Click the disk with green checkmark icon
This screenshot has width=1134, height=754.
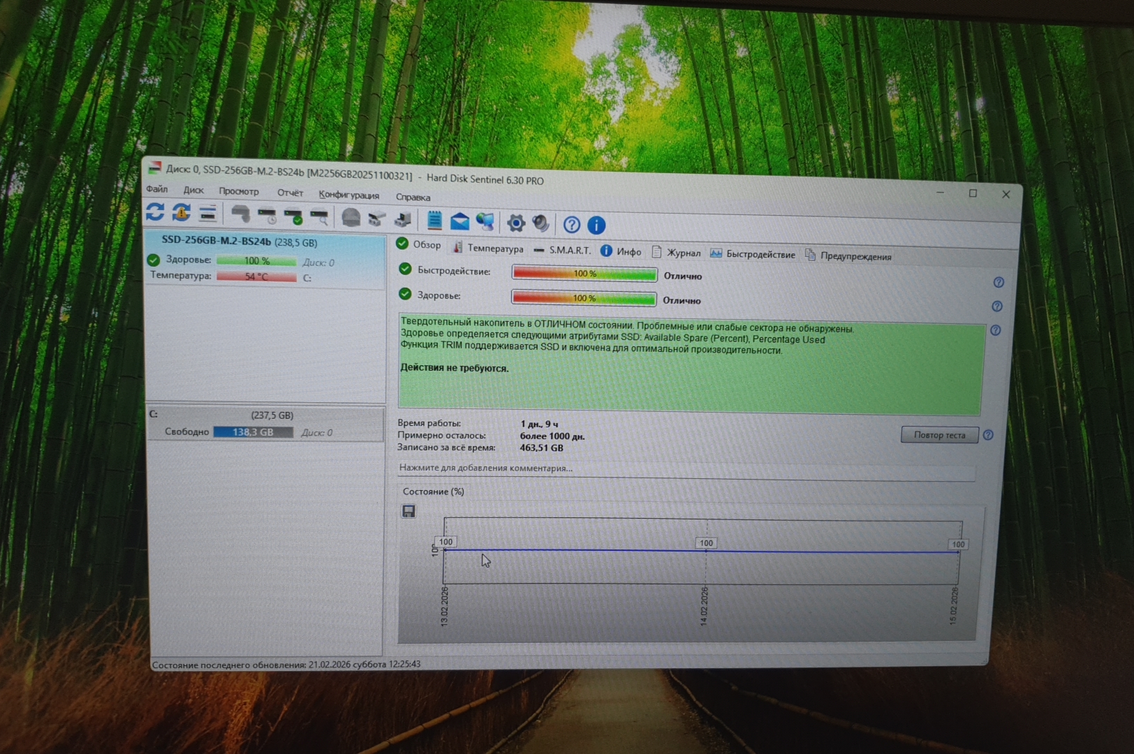293,216
